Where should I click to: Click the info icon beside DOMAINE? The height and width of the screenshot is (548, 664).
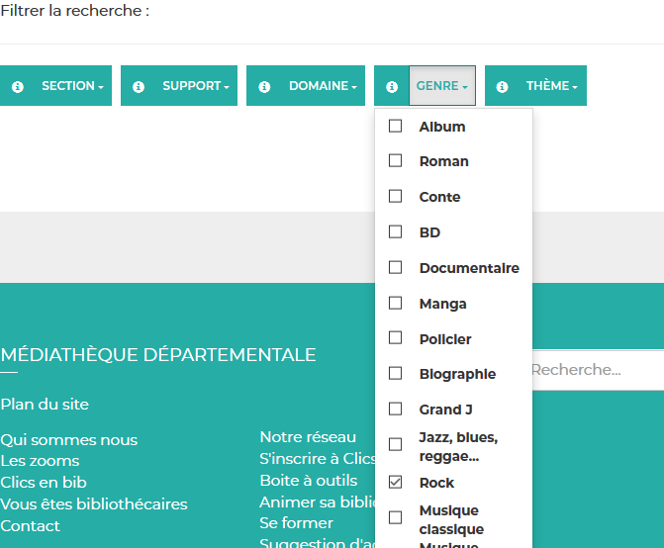point(264,87)
